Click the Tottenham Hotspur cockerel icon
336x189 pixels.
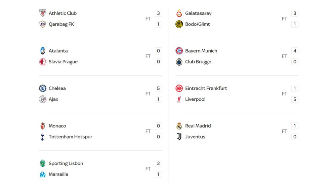click(43, 137)
